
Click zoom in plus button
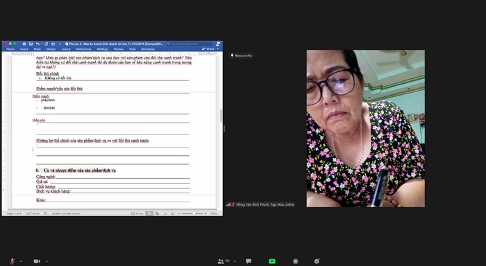[206, 214]
